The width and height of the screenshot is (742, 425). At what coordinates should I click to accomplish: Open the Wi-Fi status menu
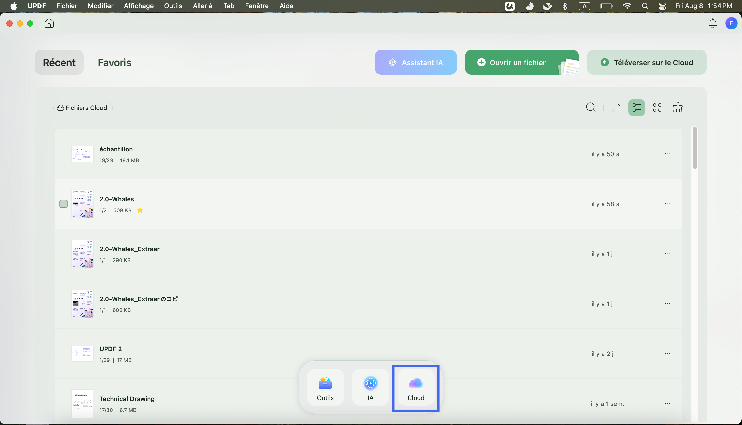627,6
